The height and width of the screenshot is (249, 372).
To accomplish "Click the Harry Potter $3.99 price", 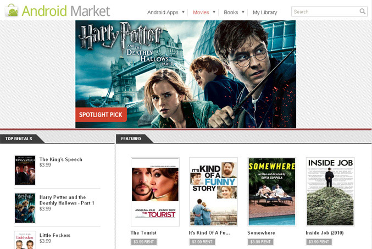I will tap(45, 209).
